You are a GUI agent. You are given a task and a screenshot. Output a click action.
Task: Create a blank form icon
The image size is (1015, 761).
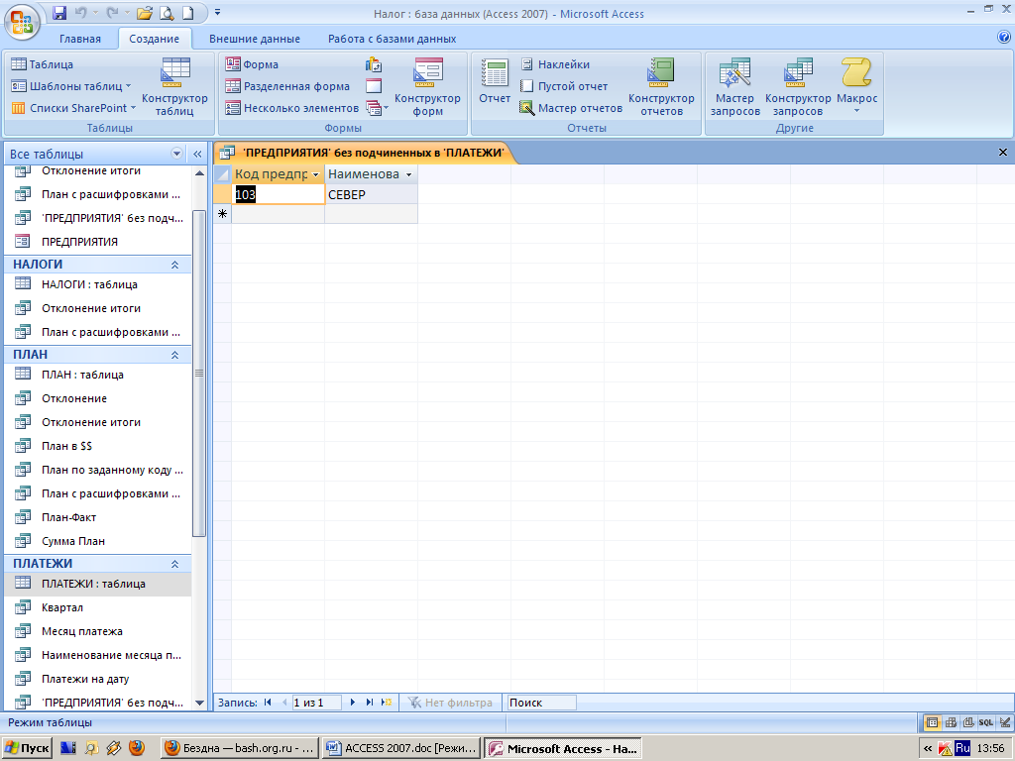point(374,86)
